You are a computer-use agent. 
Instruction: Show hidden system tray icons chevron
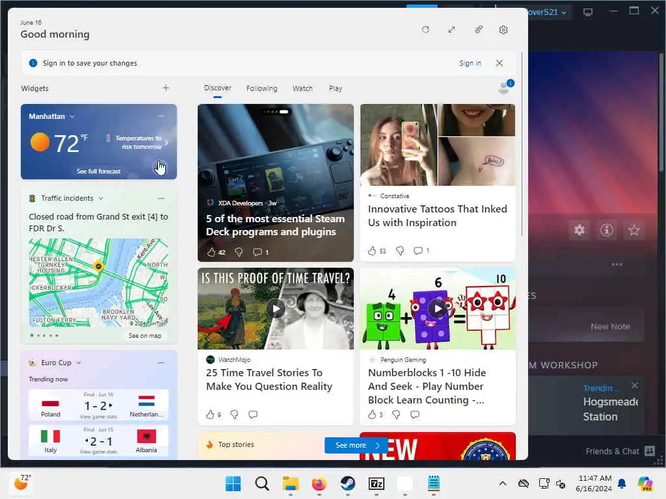click(x=503, y=483)
